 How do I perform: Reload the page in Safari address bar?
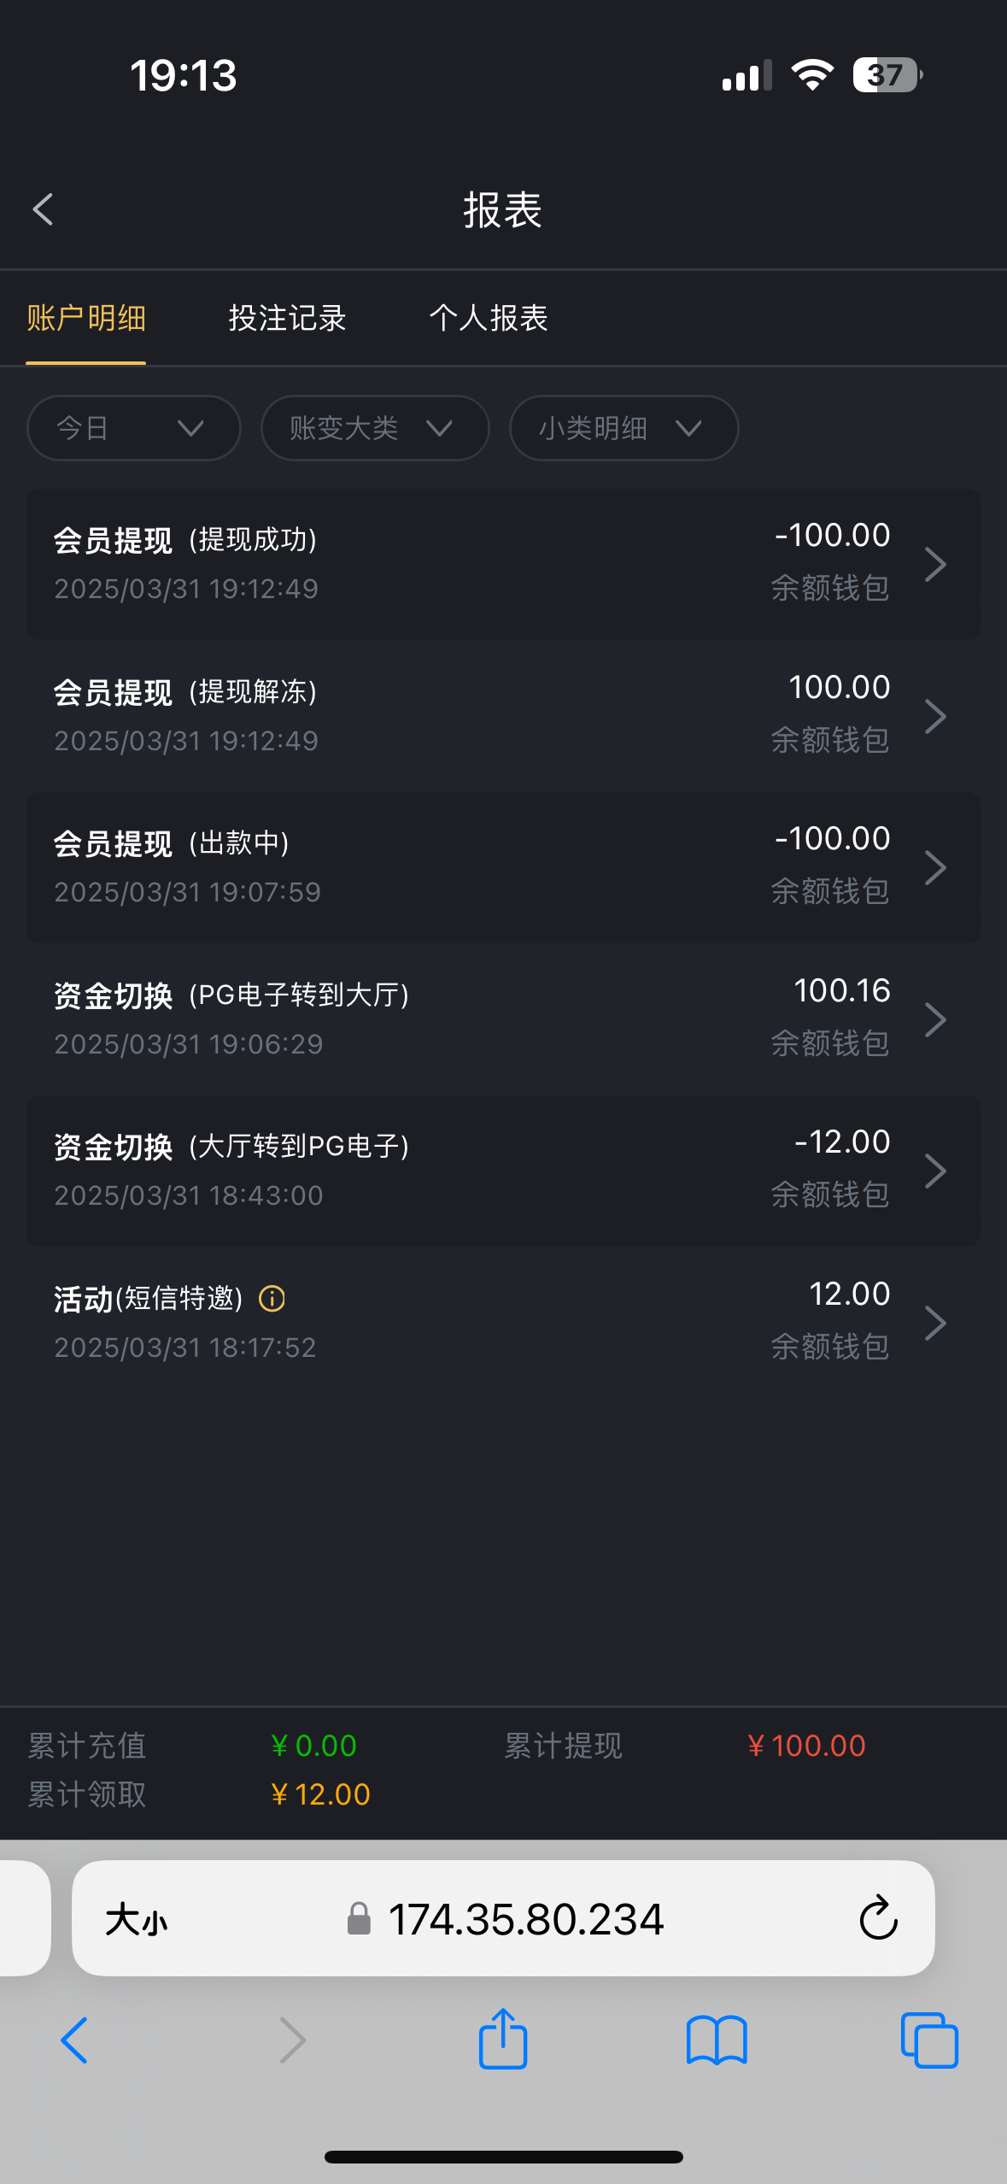(878, 1918)
